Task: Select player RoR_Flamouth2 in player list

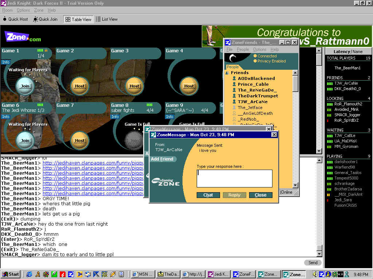Action: pos(348,104)
